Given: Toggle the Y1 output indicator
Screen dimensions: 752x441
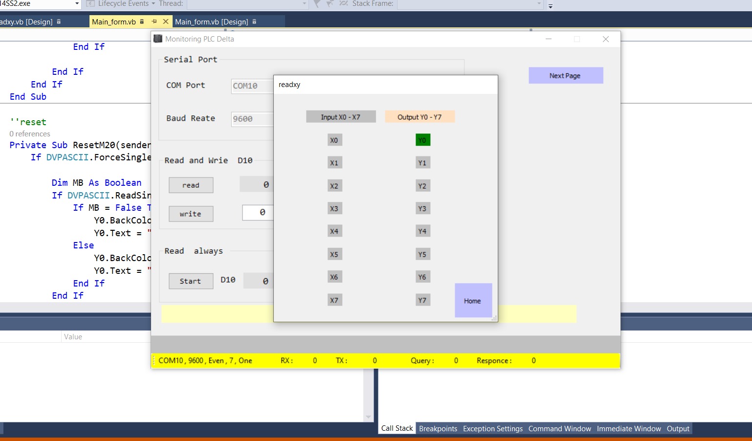Looking at the screenshot, I should click(422, 163).
